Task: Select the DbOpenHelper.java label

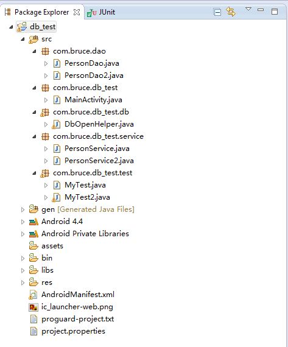Action: (x=99, y=124)
